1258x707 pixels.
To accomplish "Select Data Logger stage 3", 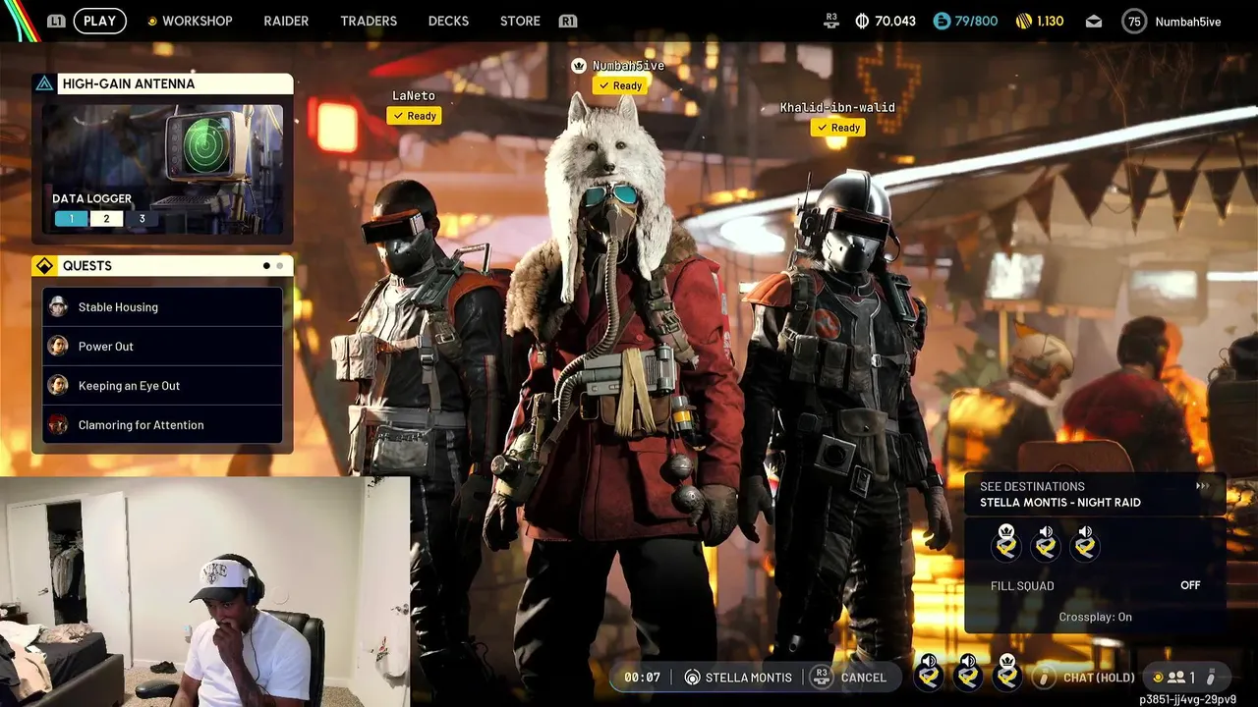I will (142, 219).
